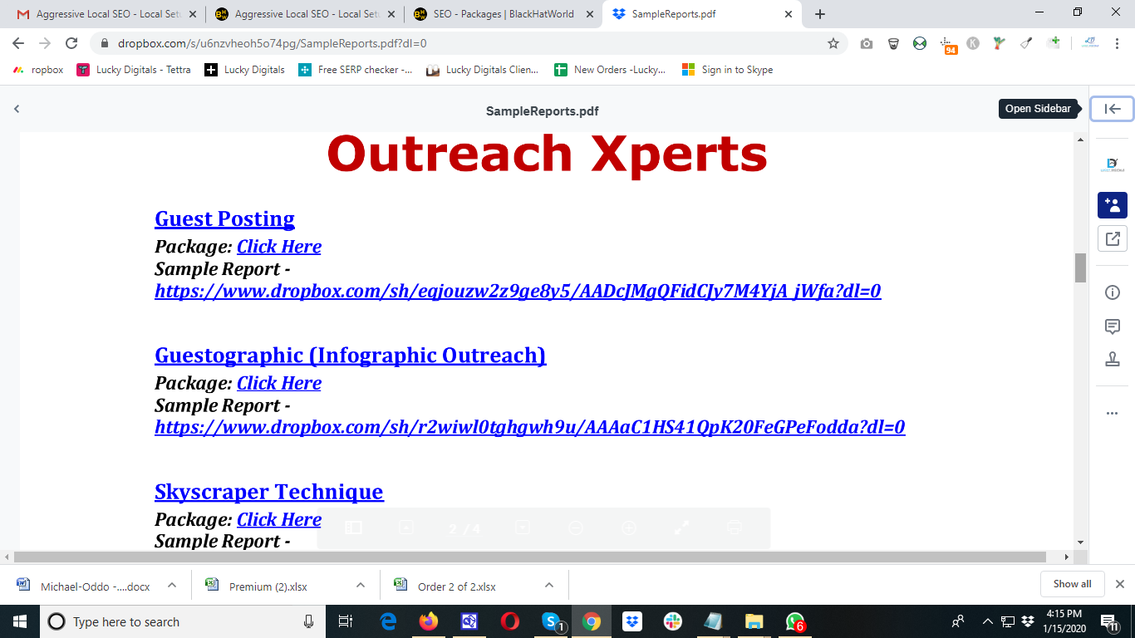1135x638 pixels.
Task: Switch to the first Aggressive Local SEO Gmail tab
Action: tap(106, 14)
